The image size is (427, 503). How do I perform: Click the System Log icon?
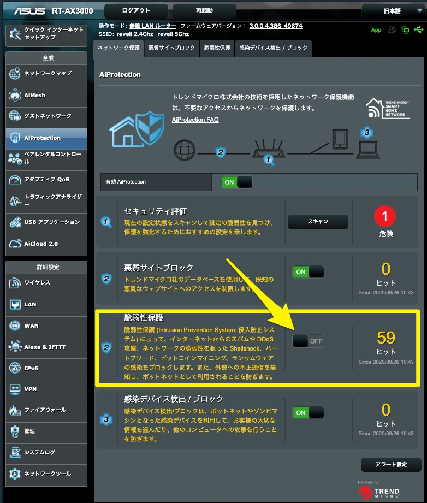click(x=15, y=452)
